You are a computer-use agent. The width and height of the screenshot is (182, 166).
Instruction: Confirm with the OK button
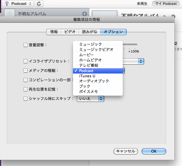pyautogui.click(x=154, y=151)
